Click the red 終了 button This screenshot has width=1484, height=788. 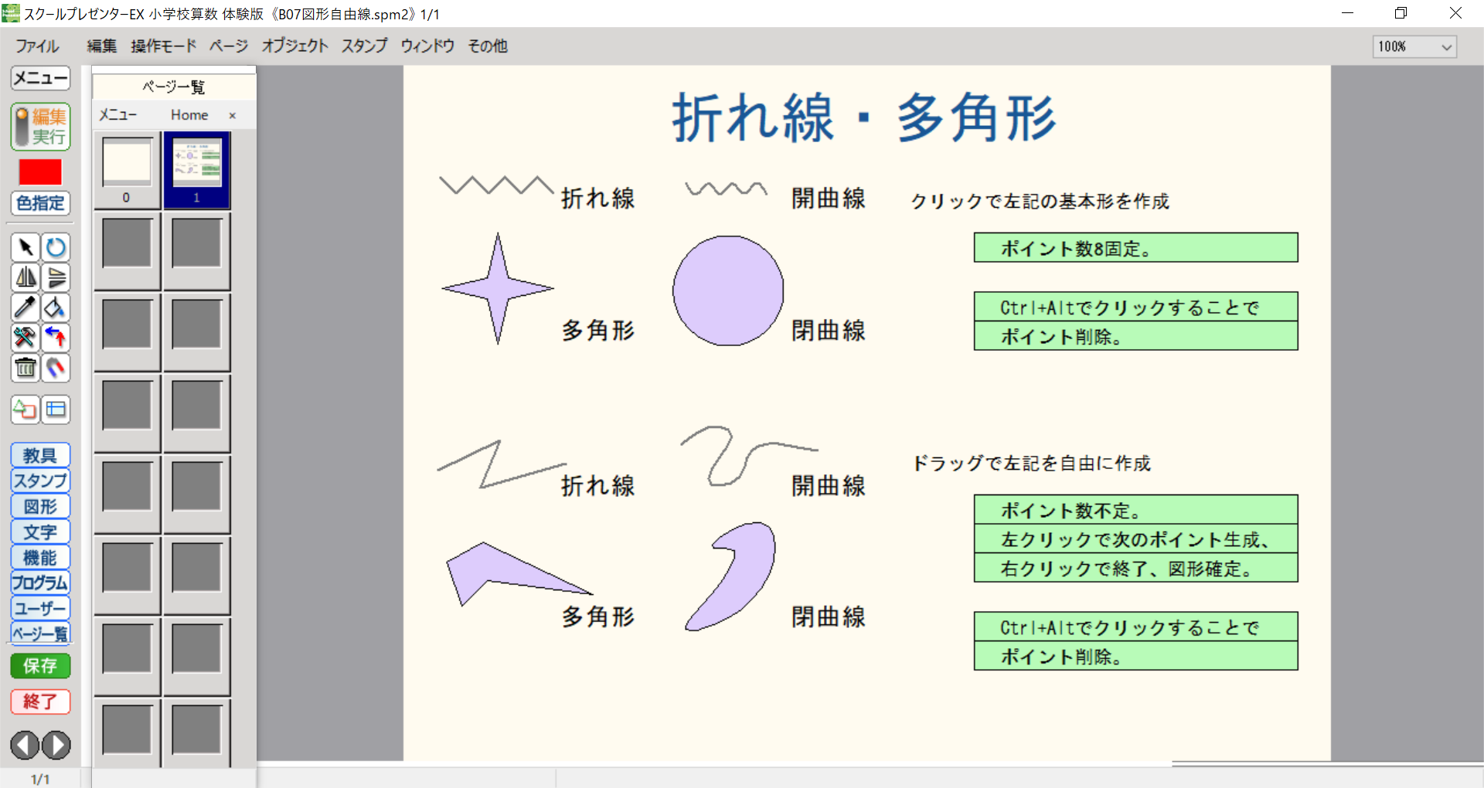point(40,701)
